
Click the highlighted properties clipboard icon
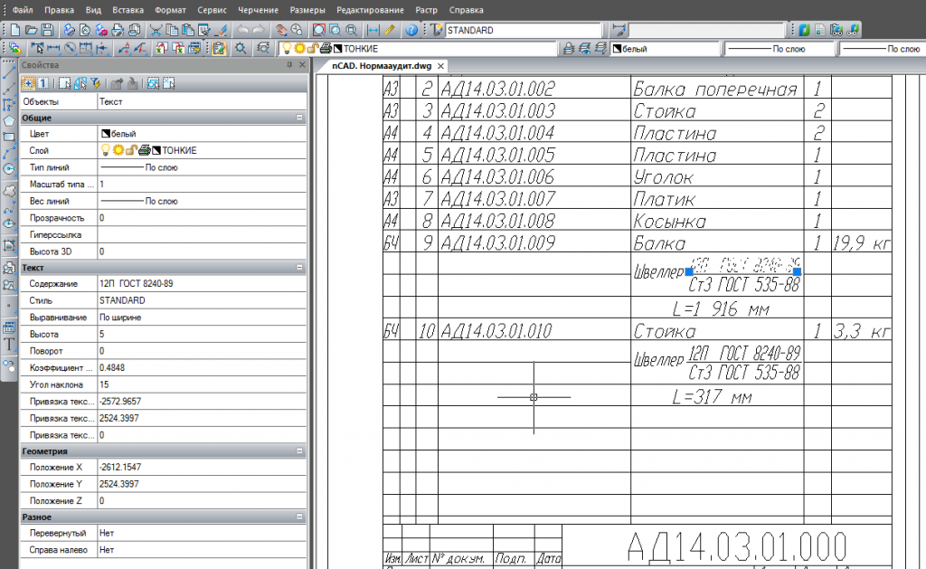[219, 49]
